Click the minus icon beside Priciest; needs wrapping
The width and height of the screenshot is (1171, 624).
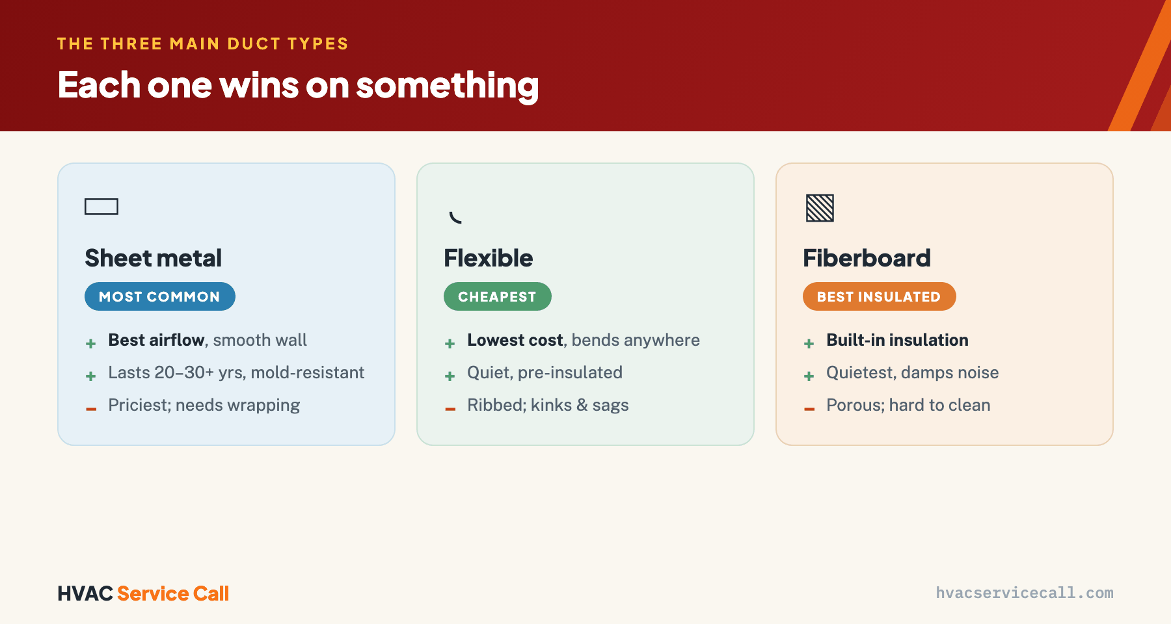[x=91, y=409]
